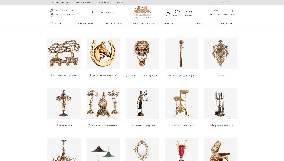
Task: Click the Часы category label
Action: pyautogui.click(x=221, y=75)
